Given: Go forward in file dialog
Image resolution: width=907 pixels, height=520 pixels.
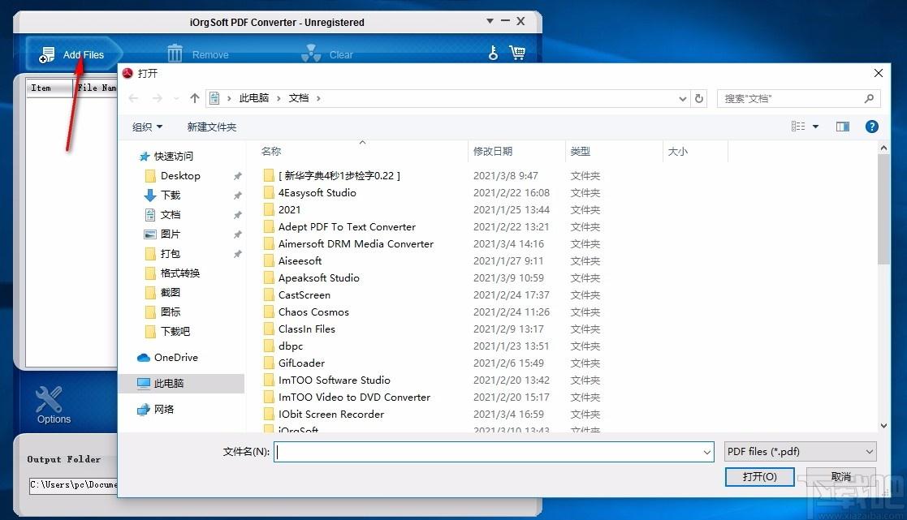Looking at the screenshot, I should coord(157,98).
